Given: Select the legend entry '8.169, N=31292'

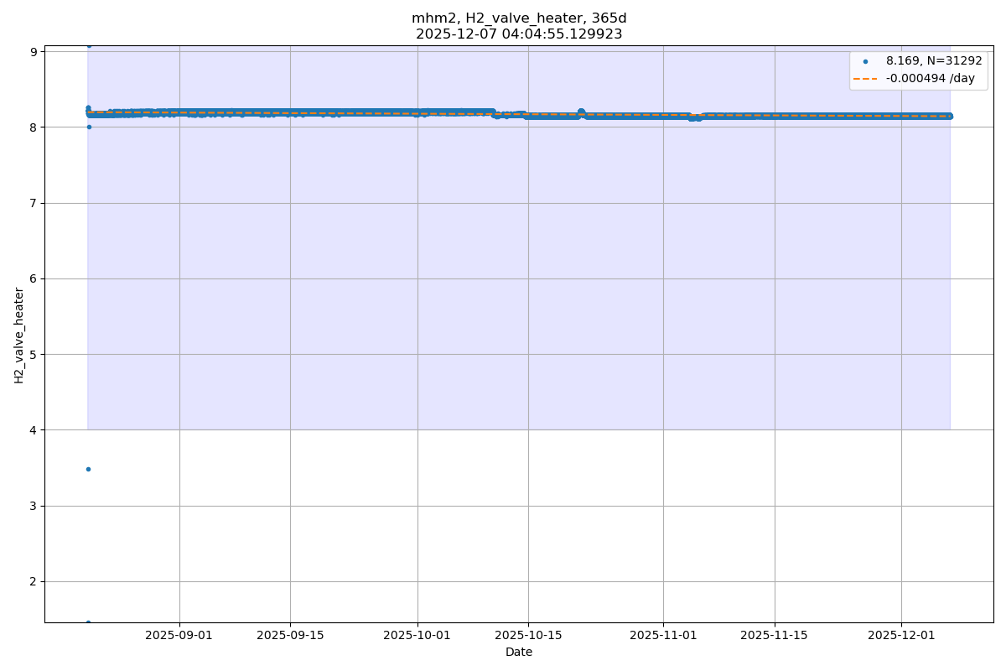Looking at the screenshot, I should (934, 61).
